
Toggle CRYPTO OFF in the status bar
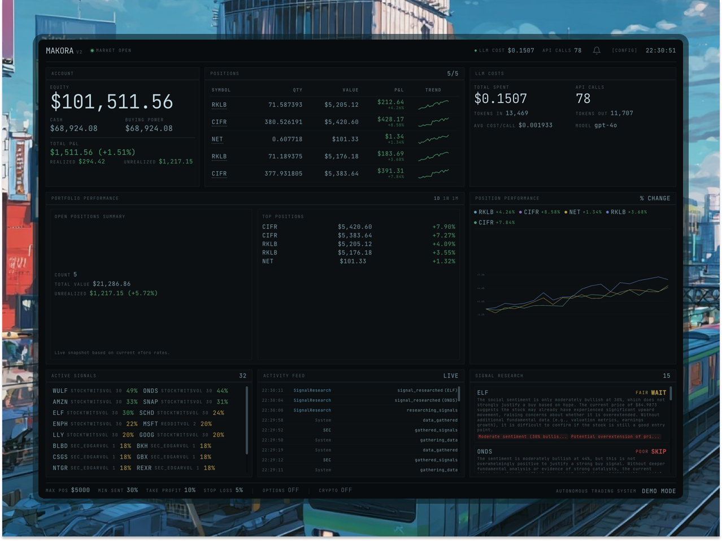pos(335,490)
